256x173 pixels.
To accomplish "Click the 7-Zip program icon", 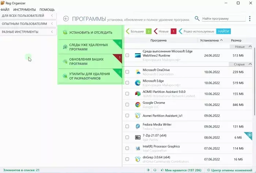I will (138, 137).
